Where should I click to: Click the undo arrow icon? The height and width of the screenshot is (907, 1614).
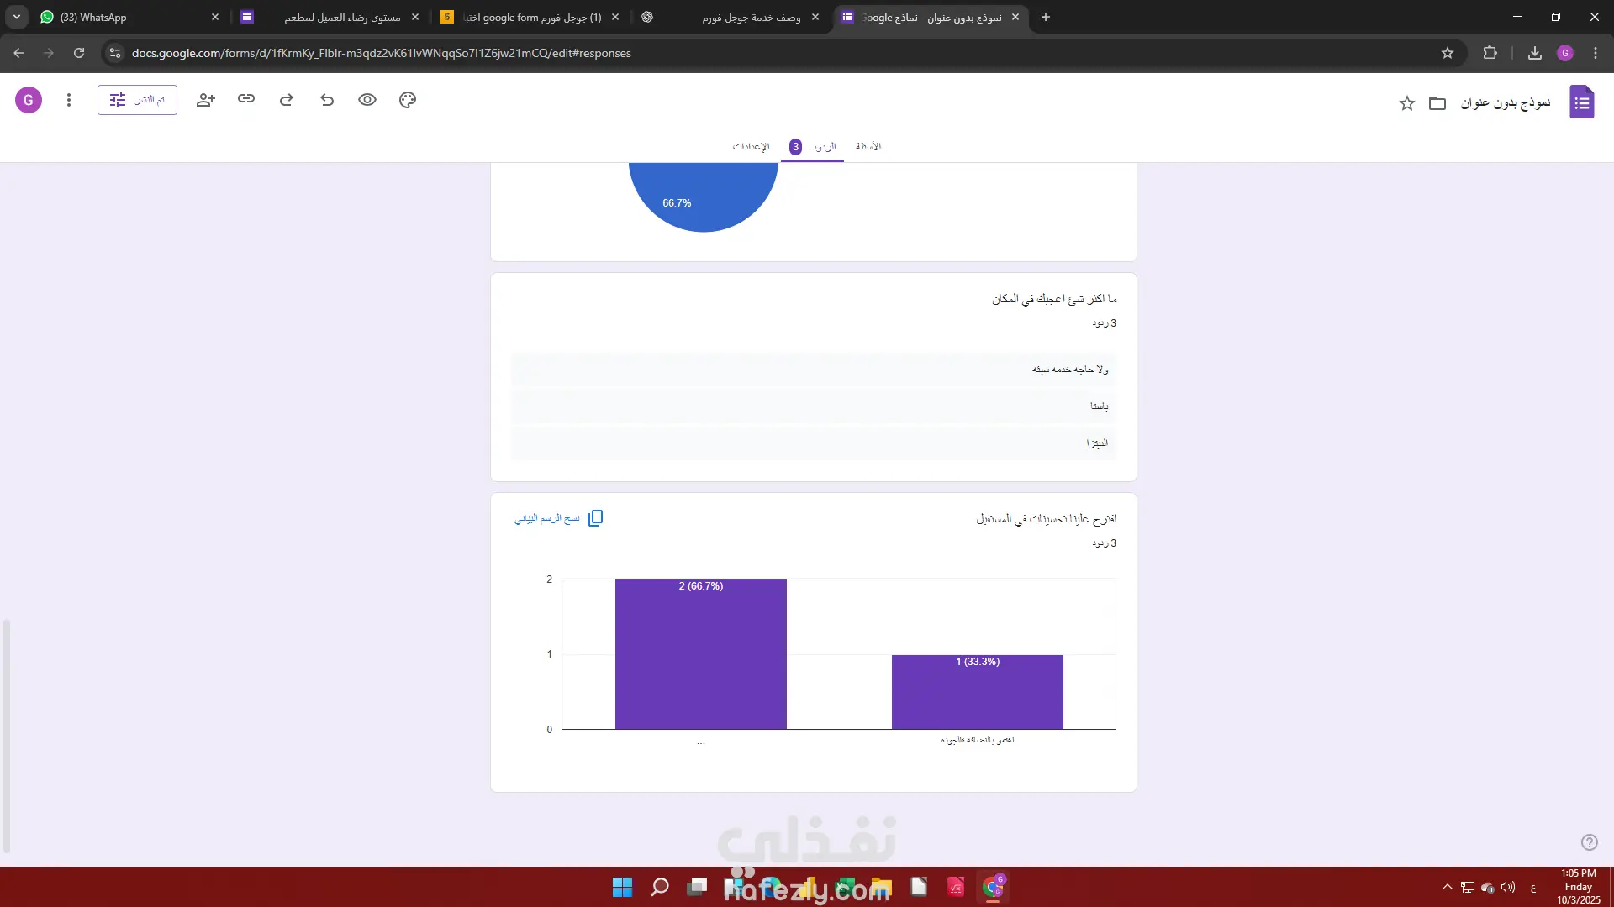click(327, 100)
